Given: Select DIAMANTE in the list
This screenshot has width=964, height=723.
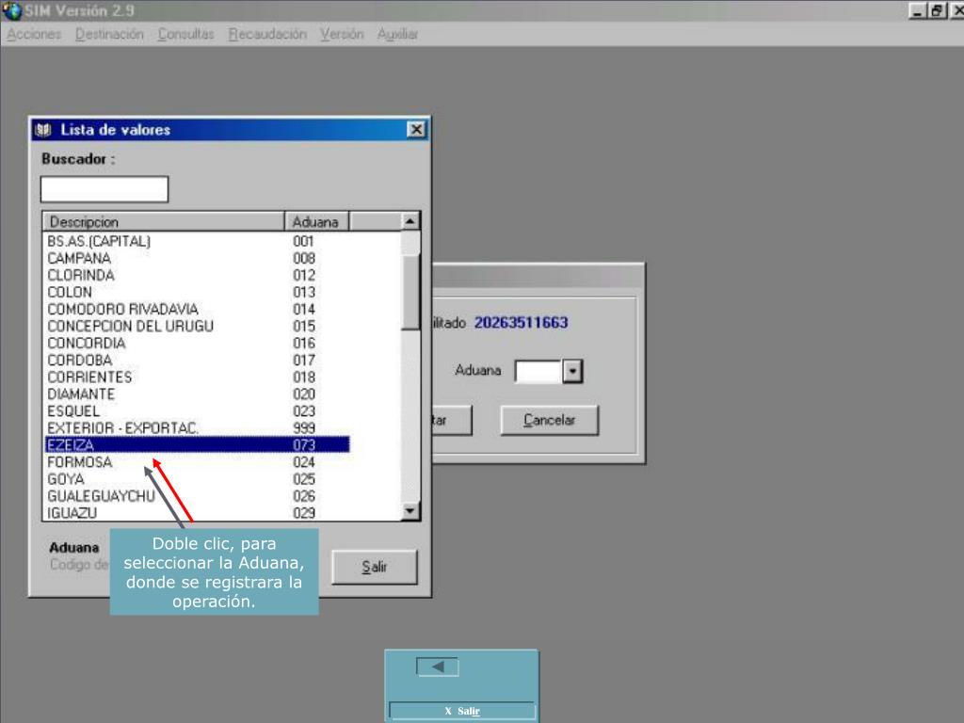Looking at the screenshot, I should click(198, 394).
